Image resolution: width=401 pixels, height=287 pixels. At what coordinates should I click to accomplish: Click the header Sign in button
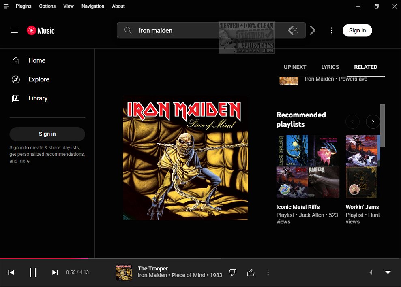[x=357, y=30]
